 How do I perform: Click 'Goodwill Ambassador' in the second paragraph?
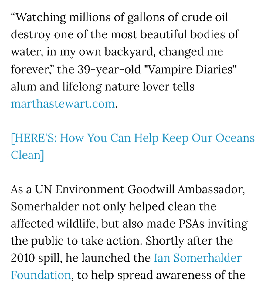point(185,190)
